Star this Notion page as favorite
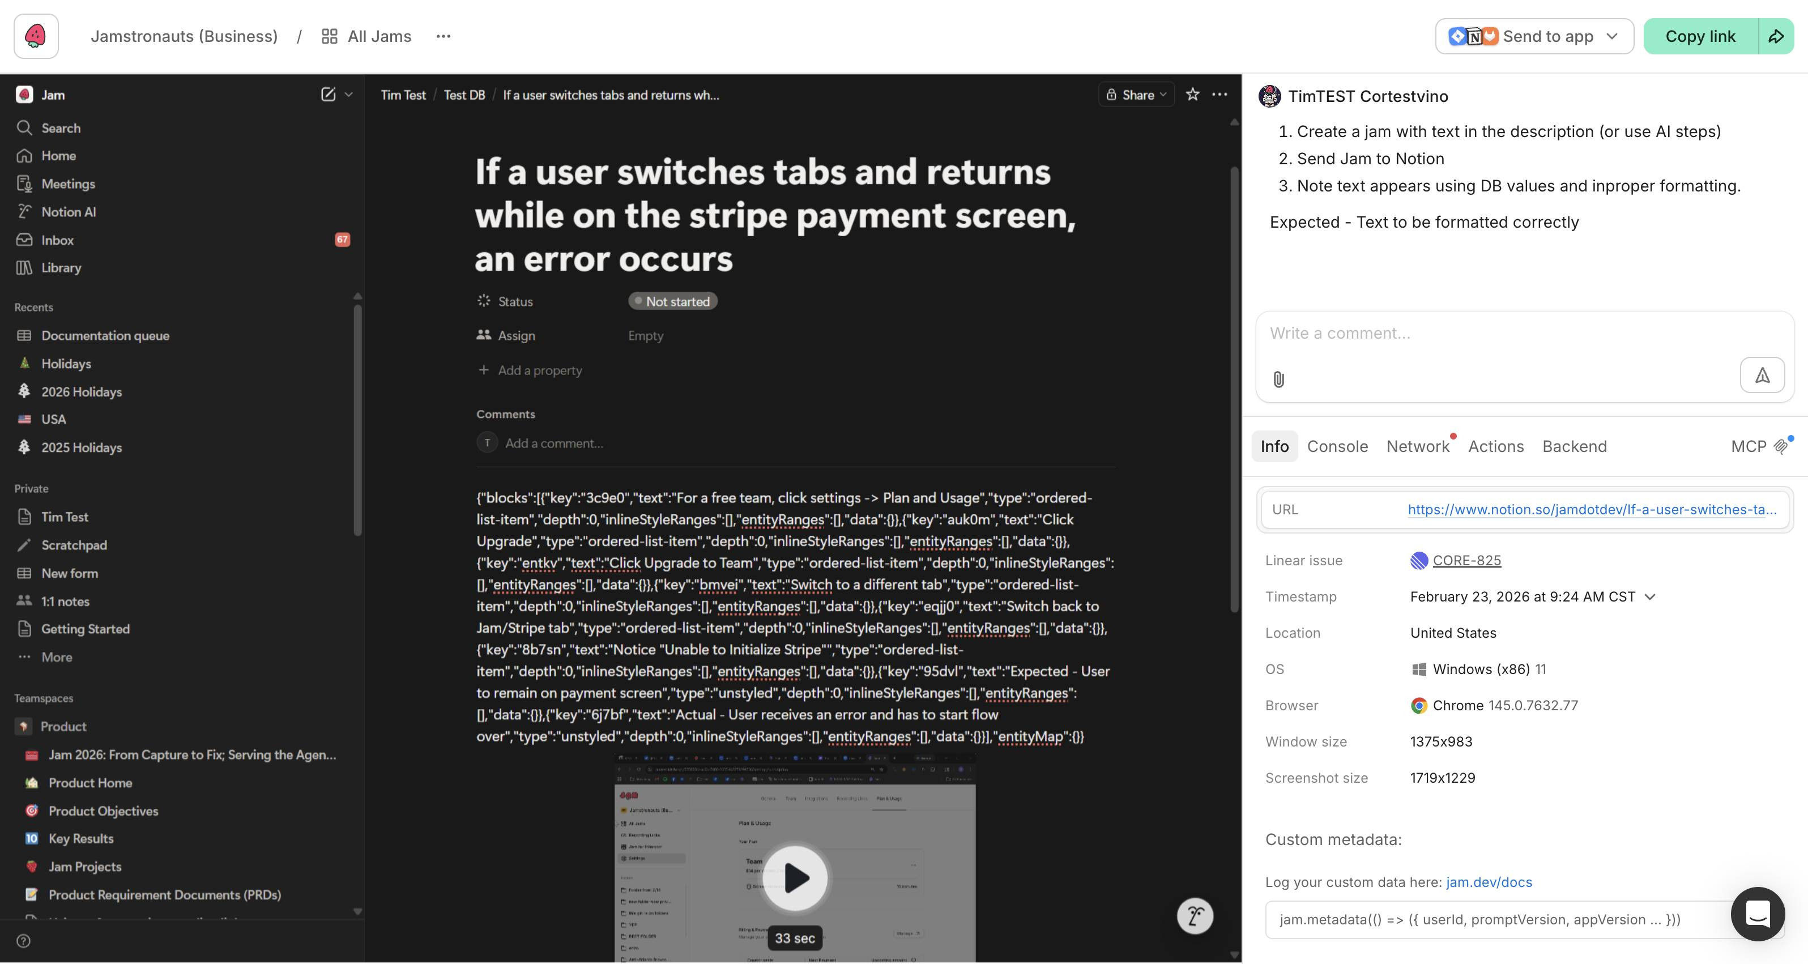The width and height of the screenshot is (1808, 964). [1192, 95]
